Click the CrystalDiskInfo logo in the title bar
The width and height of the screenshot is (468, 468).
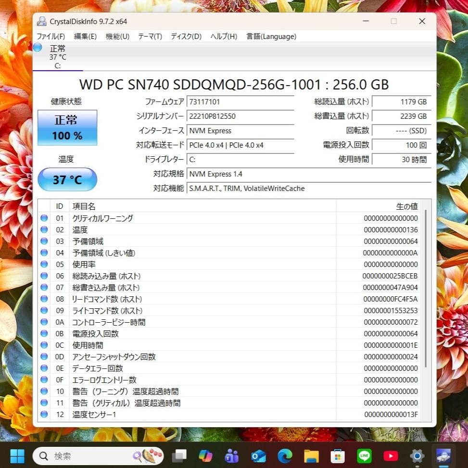42,21
